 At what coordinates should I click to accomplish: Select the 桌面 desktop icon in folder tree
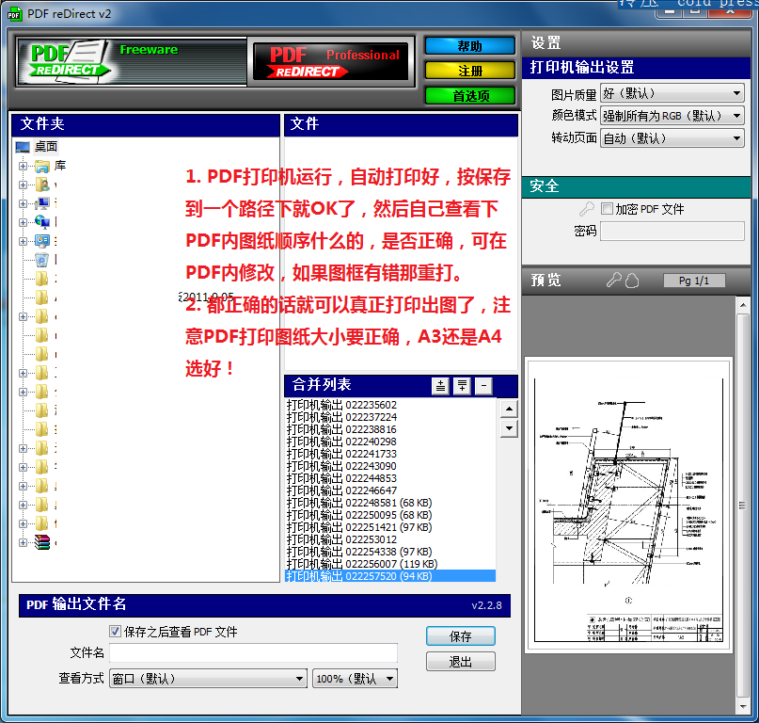coord(23,146)
